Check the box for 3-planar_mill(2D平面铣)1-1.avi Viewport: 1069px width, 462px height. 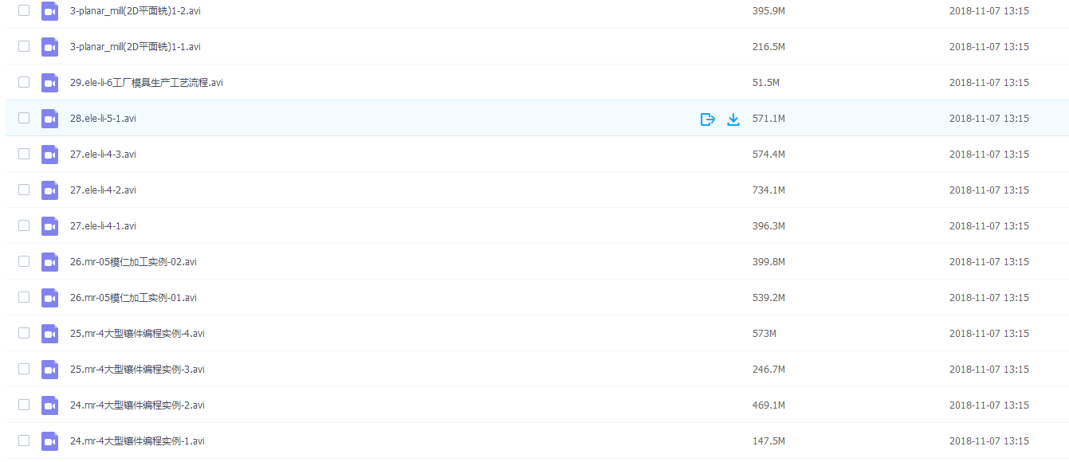(x=24, y=46)
